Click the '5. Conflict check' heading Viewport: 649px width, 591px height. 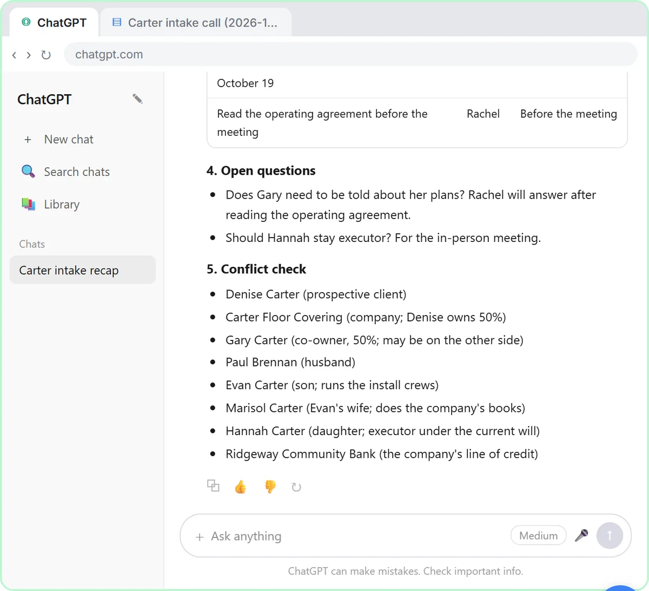(256, 269)
